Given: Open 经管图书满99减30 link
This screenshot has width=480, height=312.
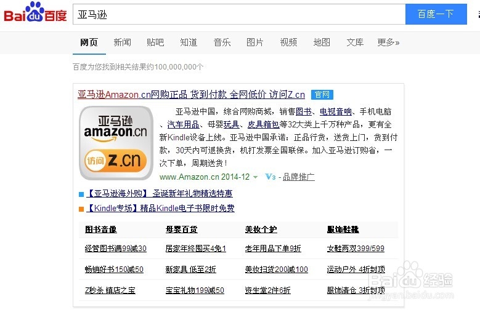Looking at the screenshot, I should tap(116, 249).
